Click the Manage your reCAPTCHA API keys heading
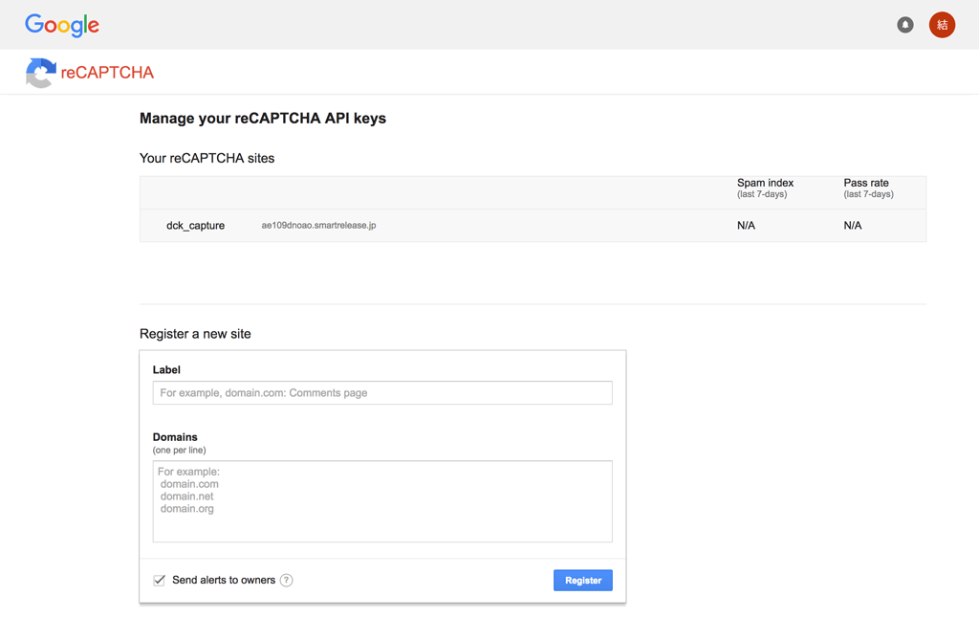 pyautogui.click(x=263, y=118)
